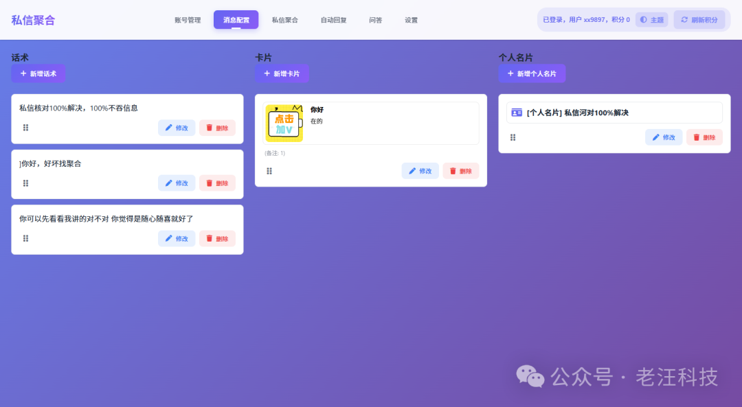The width and height of the screenshot is (742, 407).
Task: Select the 消息配置 tab
Action: (236, 20)
